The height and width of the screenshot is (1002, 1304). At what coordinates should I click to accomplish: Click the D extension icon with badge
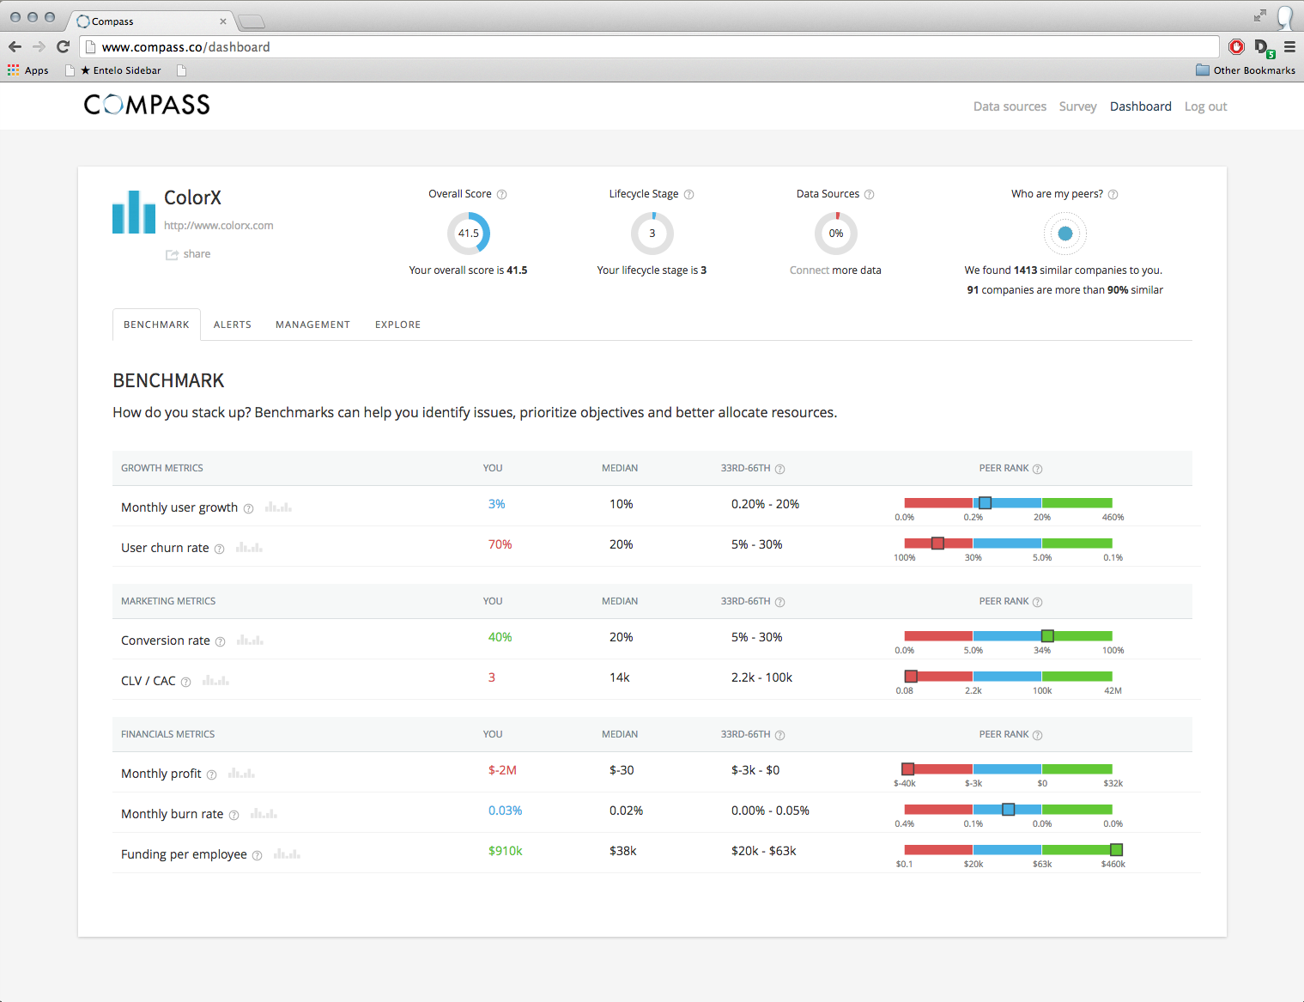(1263, 47)
